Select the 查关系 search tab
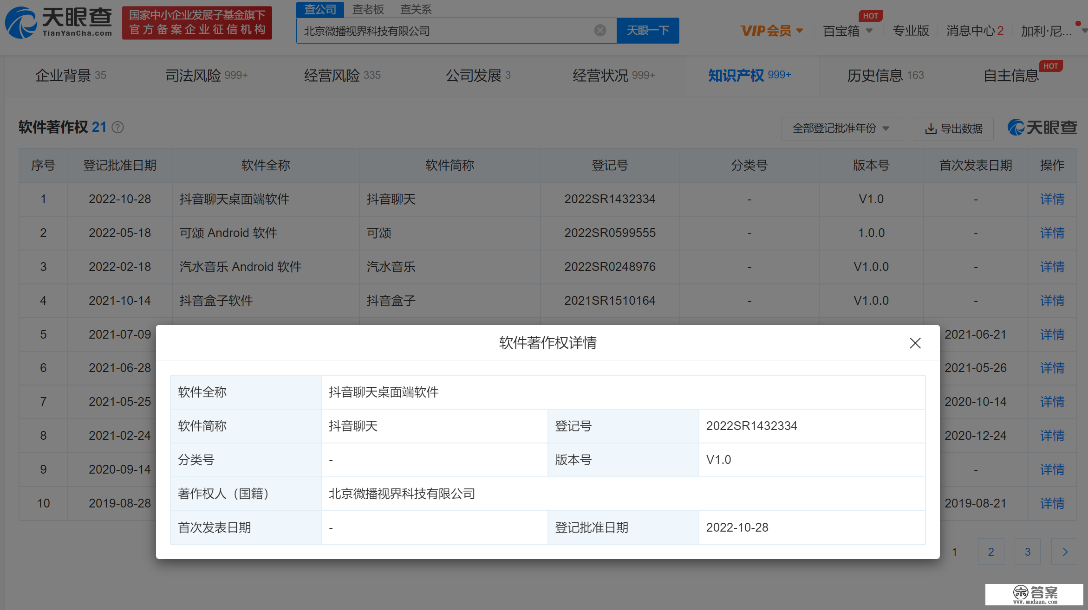Viewport: 1088px width, 610px height. (x=416, y=9)
